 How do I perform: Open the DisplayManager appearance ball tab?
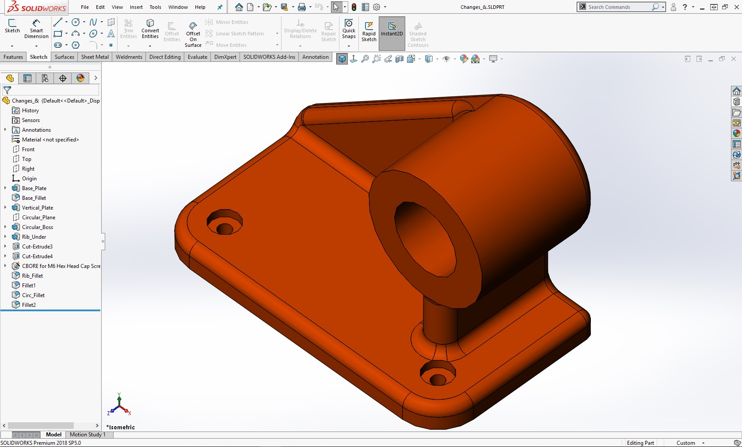(80, 78)
